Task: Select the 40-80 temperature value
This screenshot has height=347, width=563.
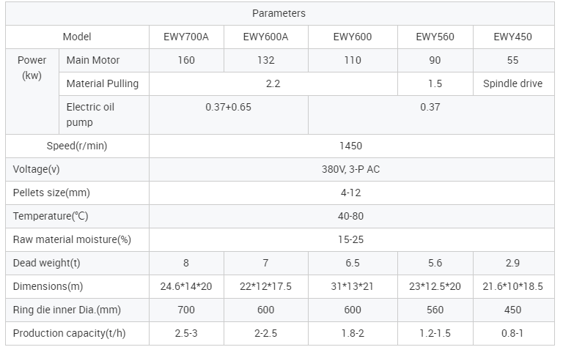Action: pos(352,216)
